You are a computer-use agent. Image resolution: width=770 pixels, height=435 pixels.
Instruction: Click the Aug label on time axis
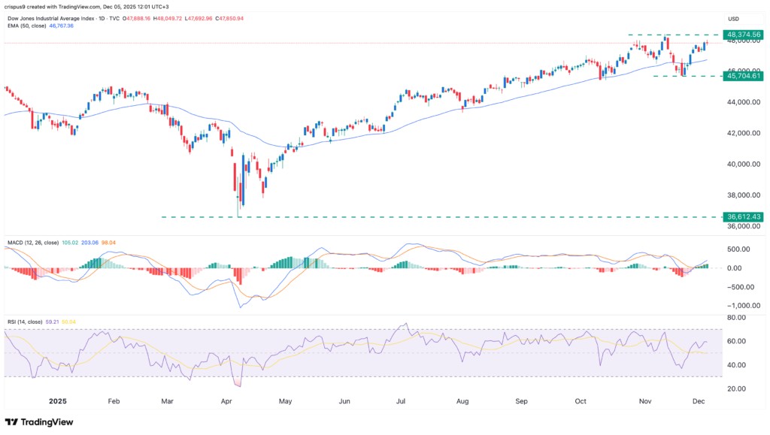coord(462,401)
